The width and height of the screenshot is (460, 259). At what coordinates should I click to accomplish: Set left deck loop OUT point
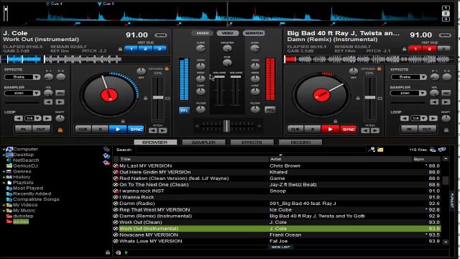(41, 129)
